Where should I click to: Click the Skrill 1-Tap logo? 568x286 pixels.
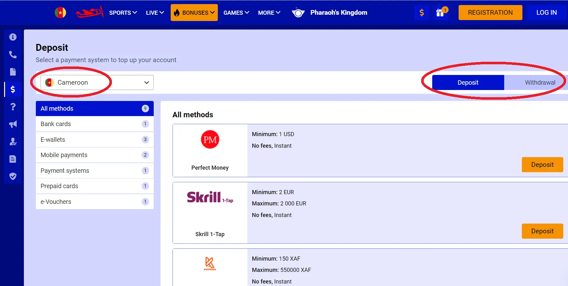[x=210, y=197]
